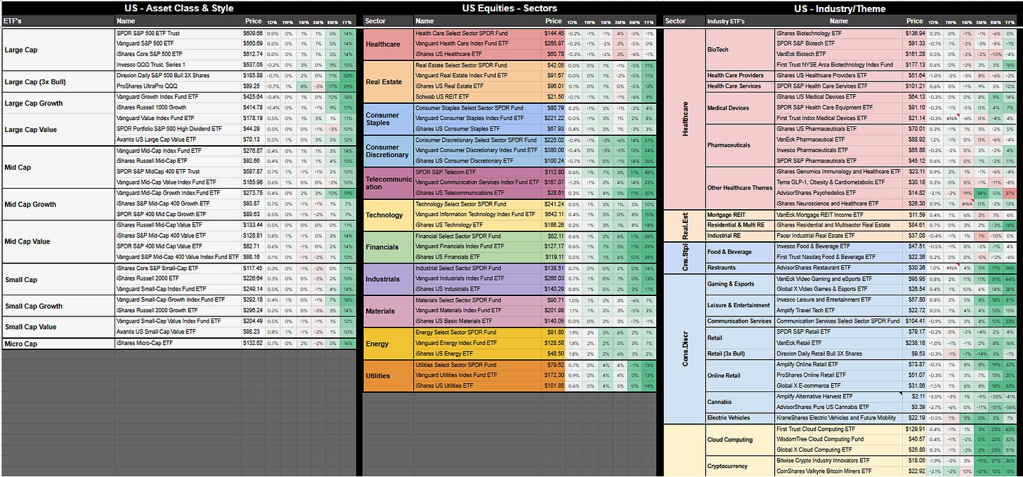The width and height of the screenshot is (1023, 477).
Task: Select the price cell '$609.68'
Action: click(253, 33)
